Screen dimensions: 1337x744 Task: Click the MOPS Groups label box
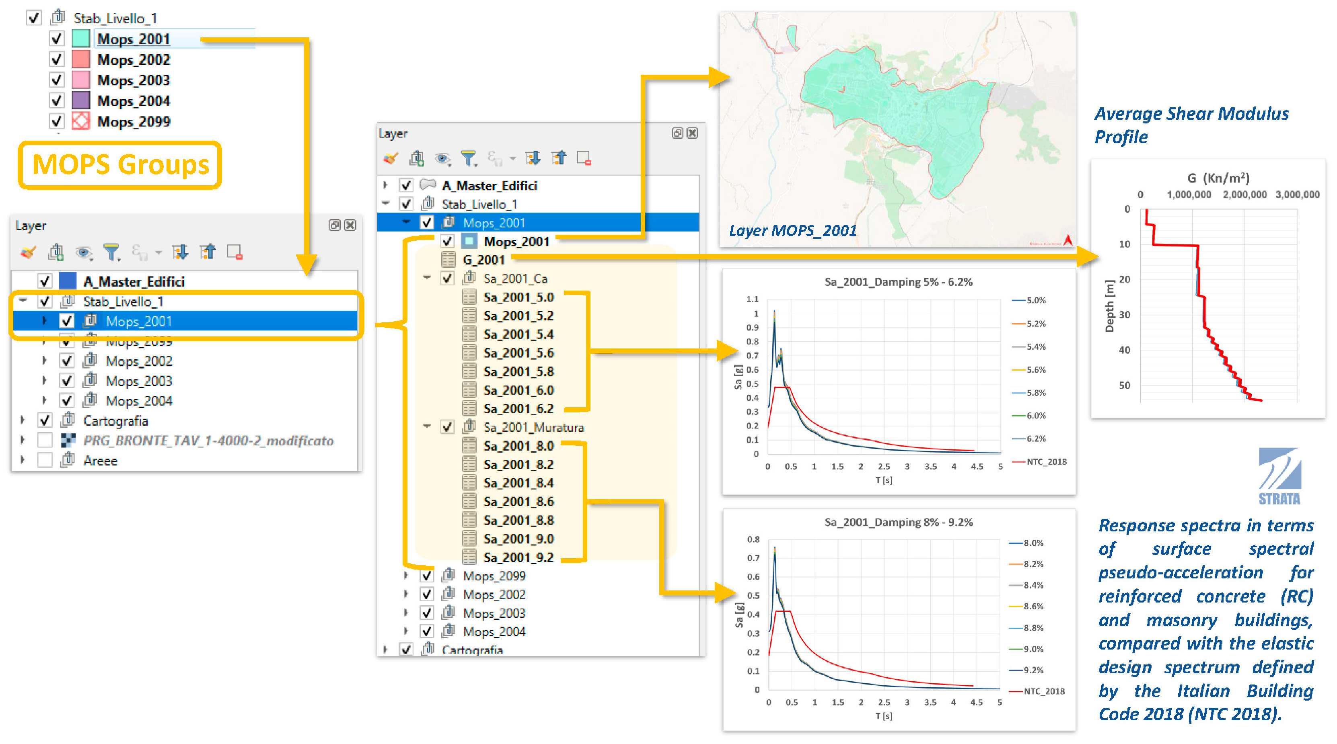click(120, 165)
